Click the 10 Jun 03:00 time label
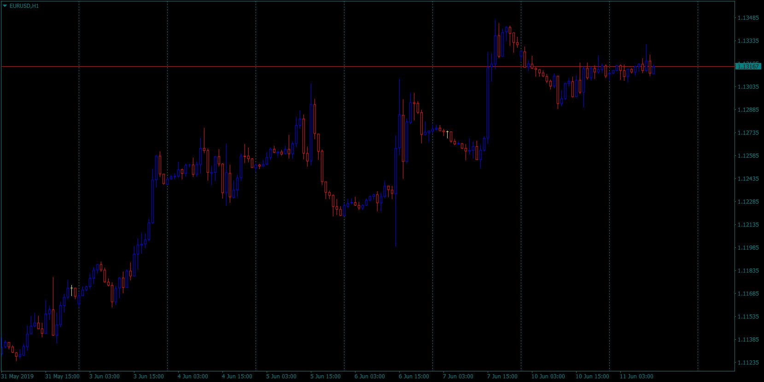 click(548, 376)
